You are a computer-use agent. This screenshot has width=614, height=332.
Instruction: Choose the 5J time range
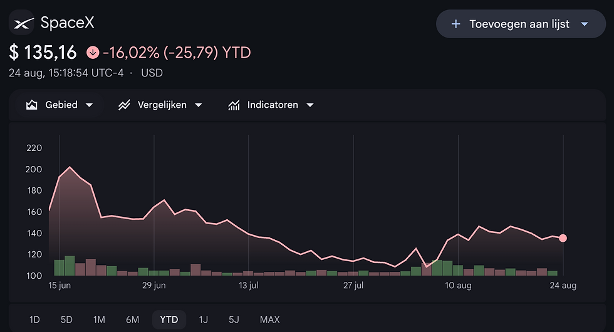(x=234, y=320)
